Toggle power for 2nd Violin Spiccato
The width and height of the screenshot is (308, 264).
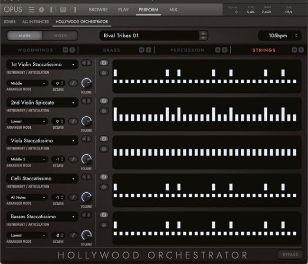[x=104, y=101]
